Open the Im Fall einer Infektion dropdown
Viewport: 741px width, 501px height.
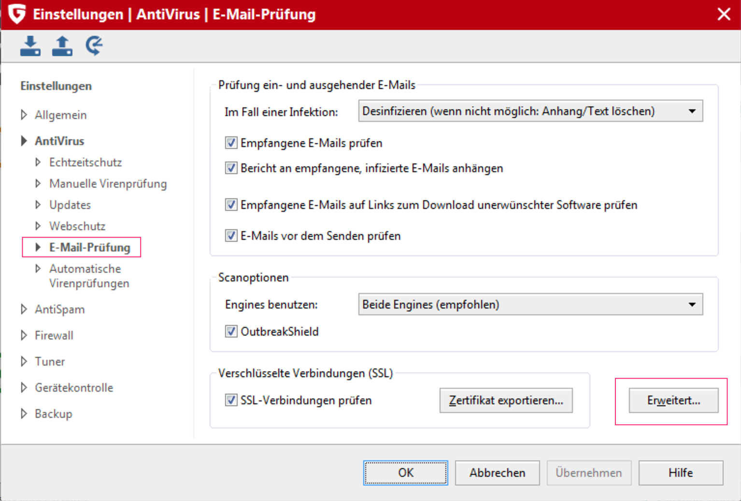click(530, 111)
